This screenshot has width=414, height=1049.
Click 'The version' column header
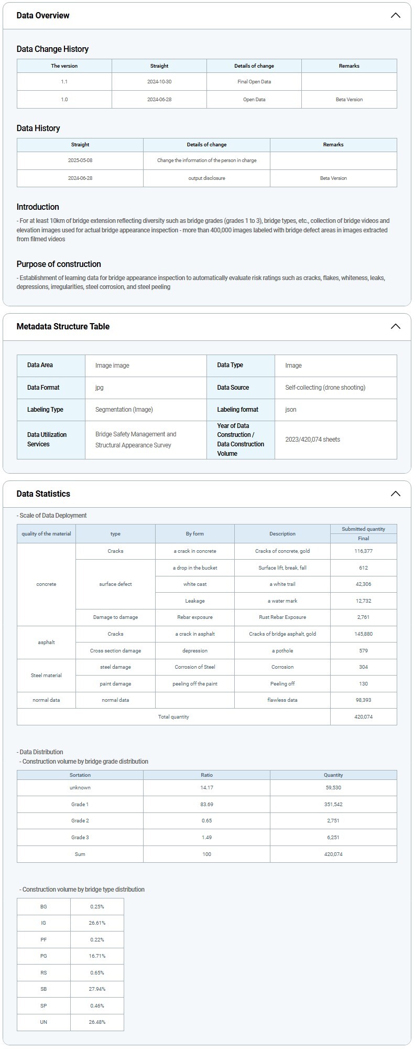(x=64, y=66)
